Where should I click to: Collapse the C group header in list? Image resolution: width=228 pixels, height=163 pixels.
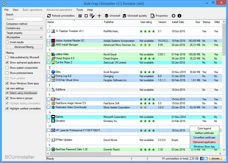[x=49, y=50]
